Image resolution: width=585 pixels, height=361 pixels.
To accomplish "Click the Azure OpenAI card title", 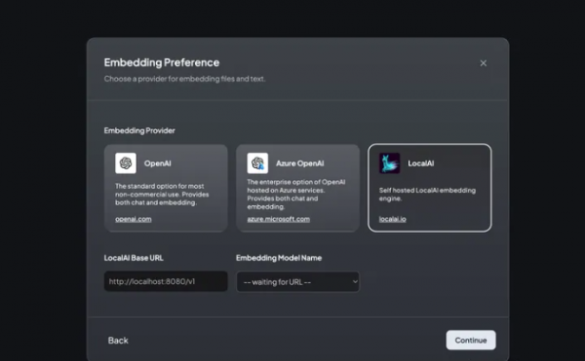I will pyautogui.click(x=300, y=163).
